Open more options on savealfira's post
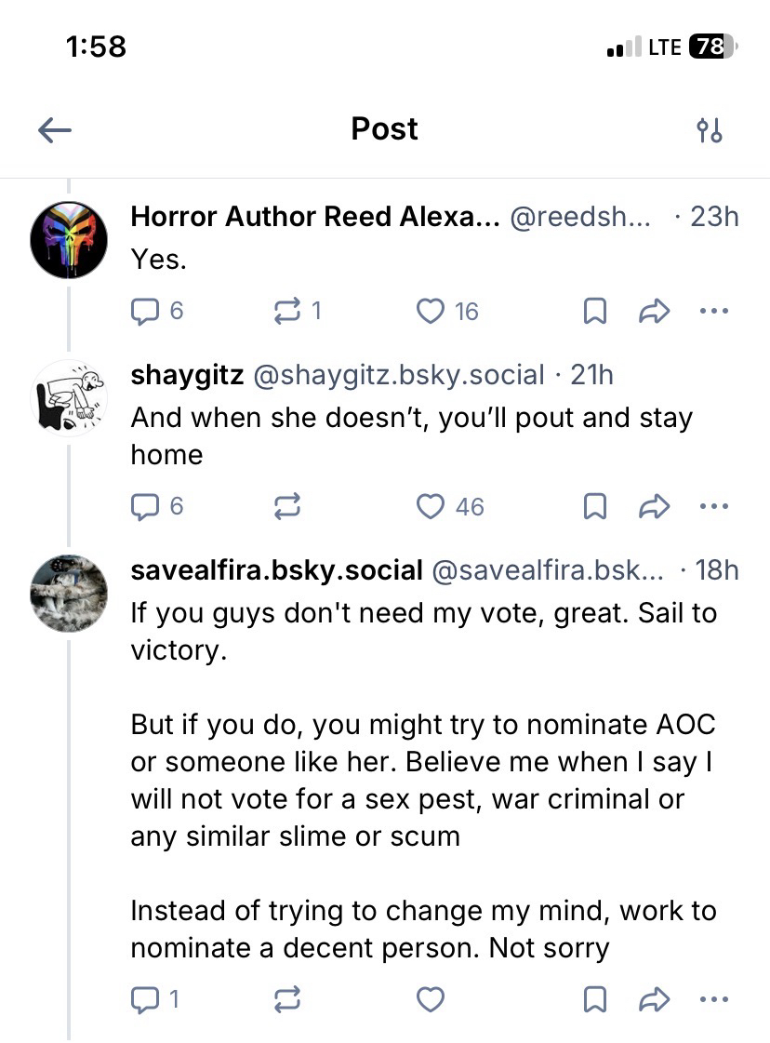 (713, 999)
